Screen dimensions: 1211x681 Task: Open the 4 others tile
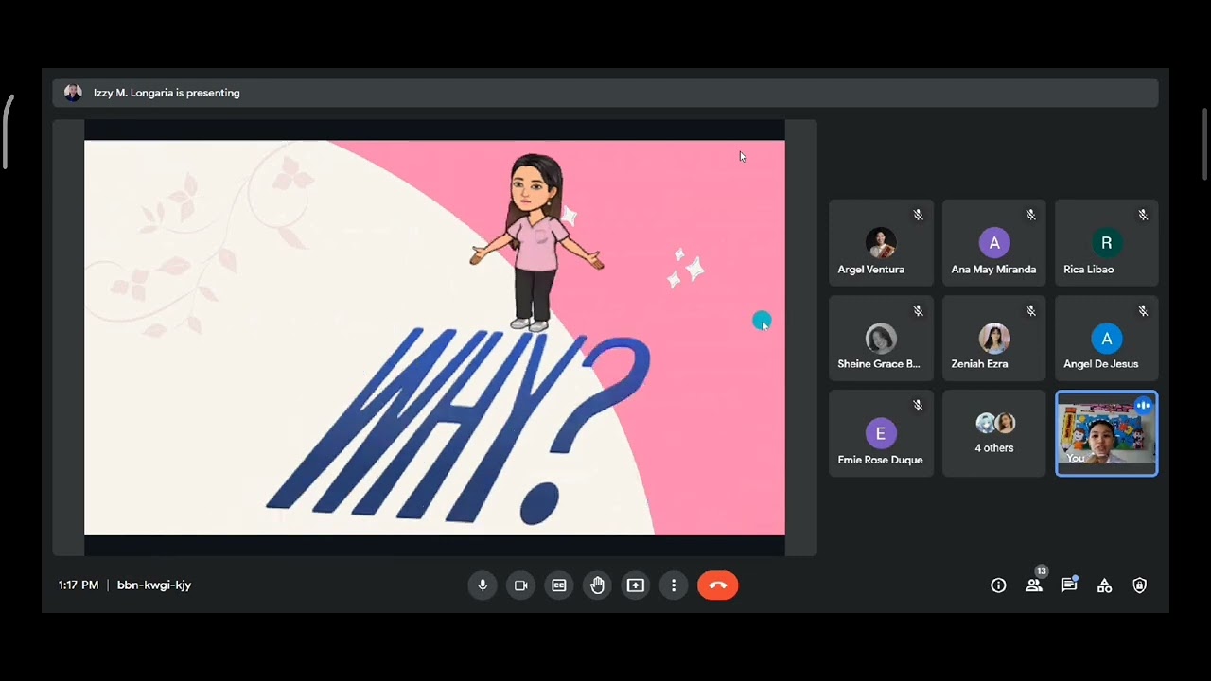coord(993,433)
